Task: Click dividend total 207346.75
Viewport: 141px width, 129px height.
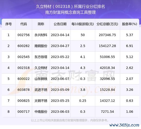Action: [x=107, y=35]
